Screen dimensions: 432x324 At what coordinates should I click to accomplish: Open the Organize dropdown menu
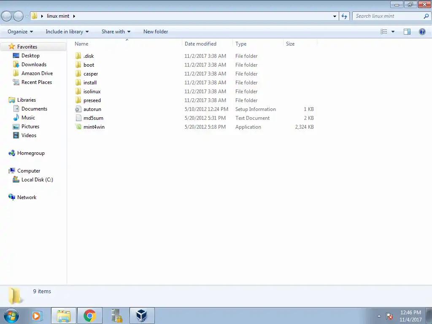pos(20,32)
